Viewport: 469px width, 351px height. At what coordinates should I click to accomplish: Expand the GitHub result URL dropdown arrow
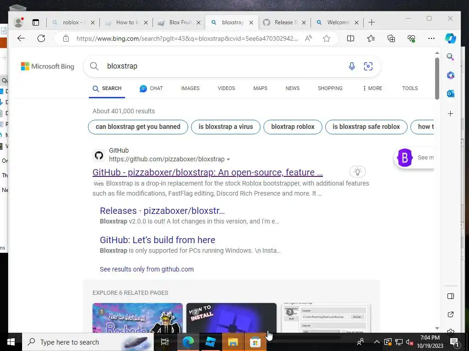click(x=228, y=160)
